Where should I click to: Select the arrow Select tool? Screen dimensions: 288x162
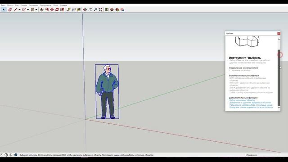[4, 9]
